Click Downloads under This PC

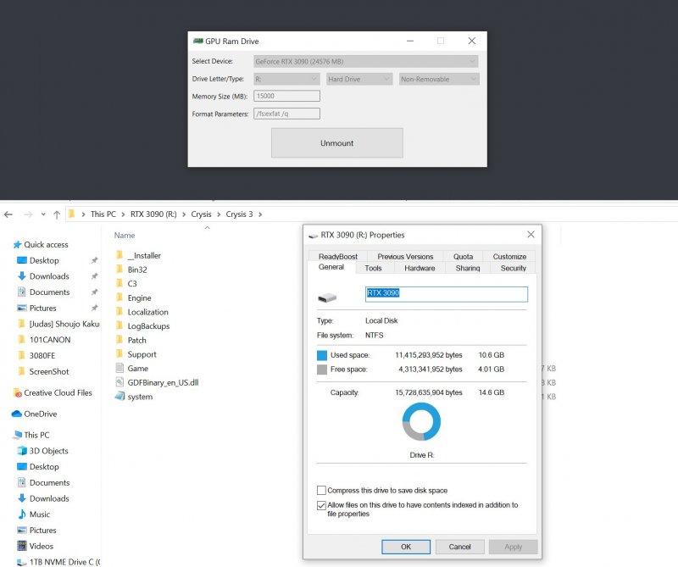pyautogui.click(x=49, y=498)
